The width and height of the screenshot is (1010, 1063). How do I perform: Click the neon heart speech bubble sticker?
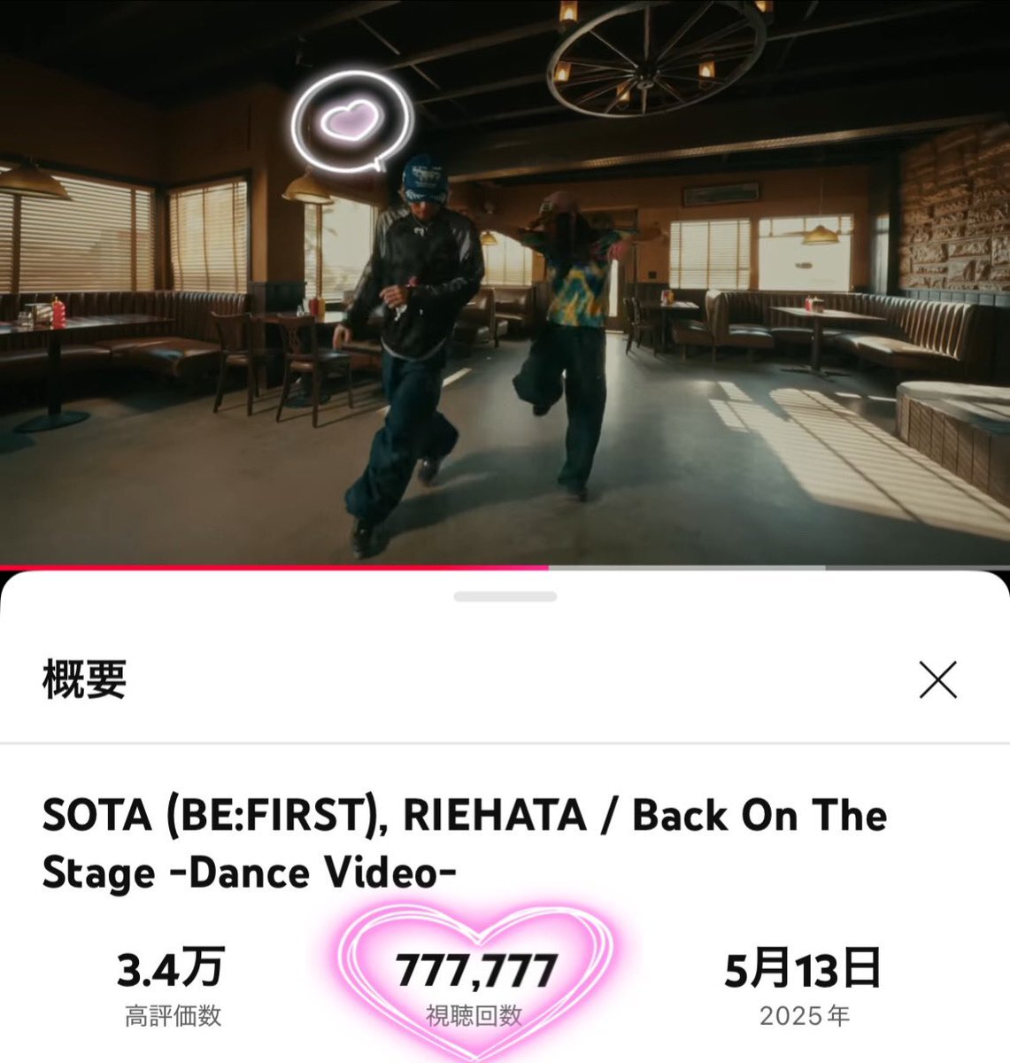[x=352, y=121]
